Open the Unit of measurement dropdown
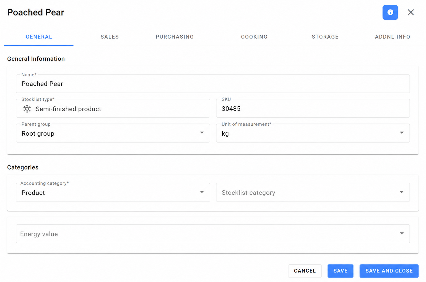Viewport: 426px width, 282px height. point(313,133)
